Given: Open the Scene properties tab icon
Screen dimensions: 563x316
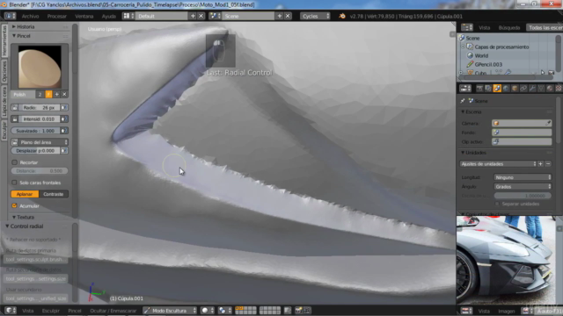Looking at the screenshot, I should point(497,88).
